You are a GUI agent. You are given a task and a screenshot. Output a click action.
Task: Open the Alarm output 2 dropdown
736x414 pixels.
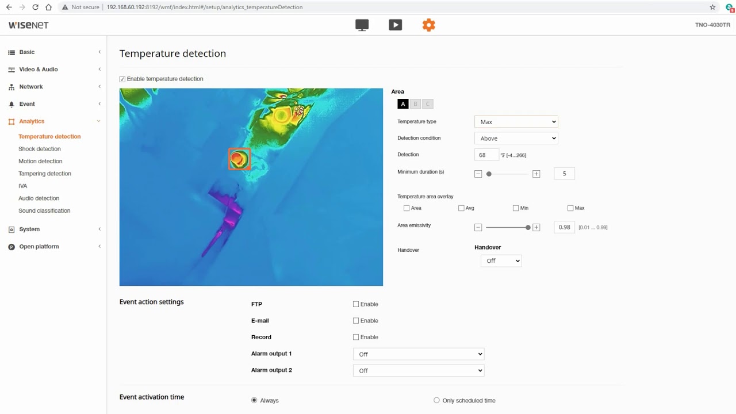click(x=419, y=371)
